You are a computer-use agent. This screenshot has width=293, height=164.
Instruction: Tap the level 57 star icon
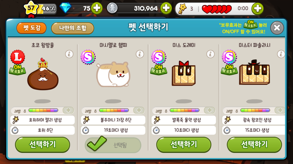31,8
